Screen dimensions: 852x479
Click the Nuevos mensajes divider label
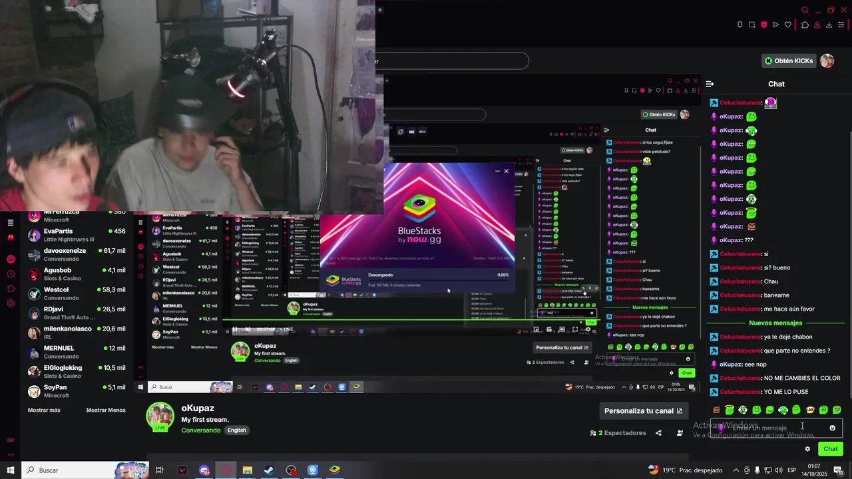(775, 323)
